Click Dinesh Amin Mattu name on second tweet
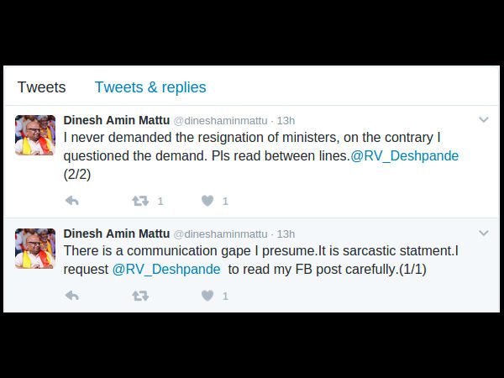 (116, 234)
